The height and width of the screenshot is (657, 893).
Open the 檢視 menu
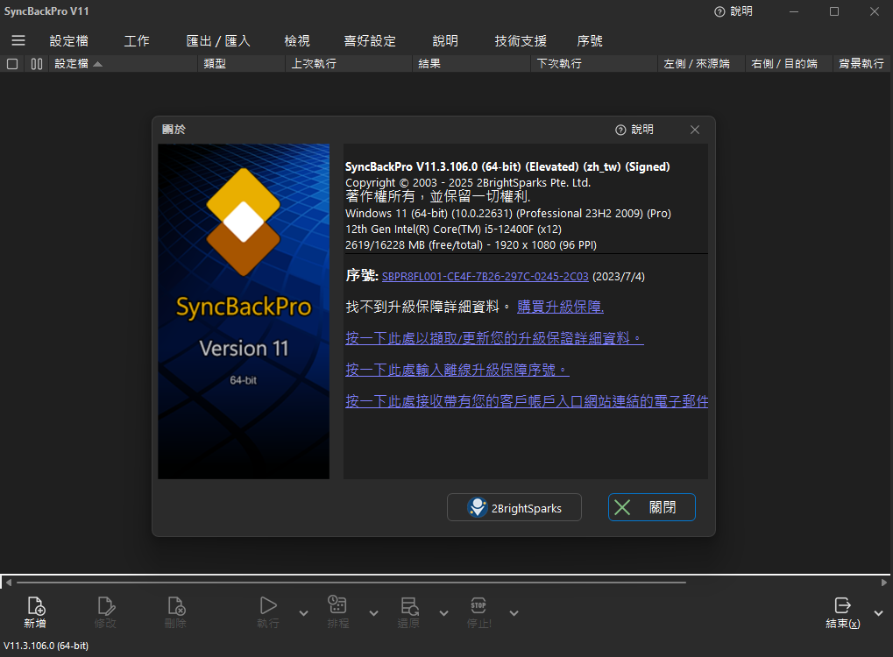coord(297,41)
